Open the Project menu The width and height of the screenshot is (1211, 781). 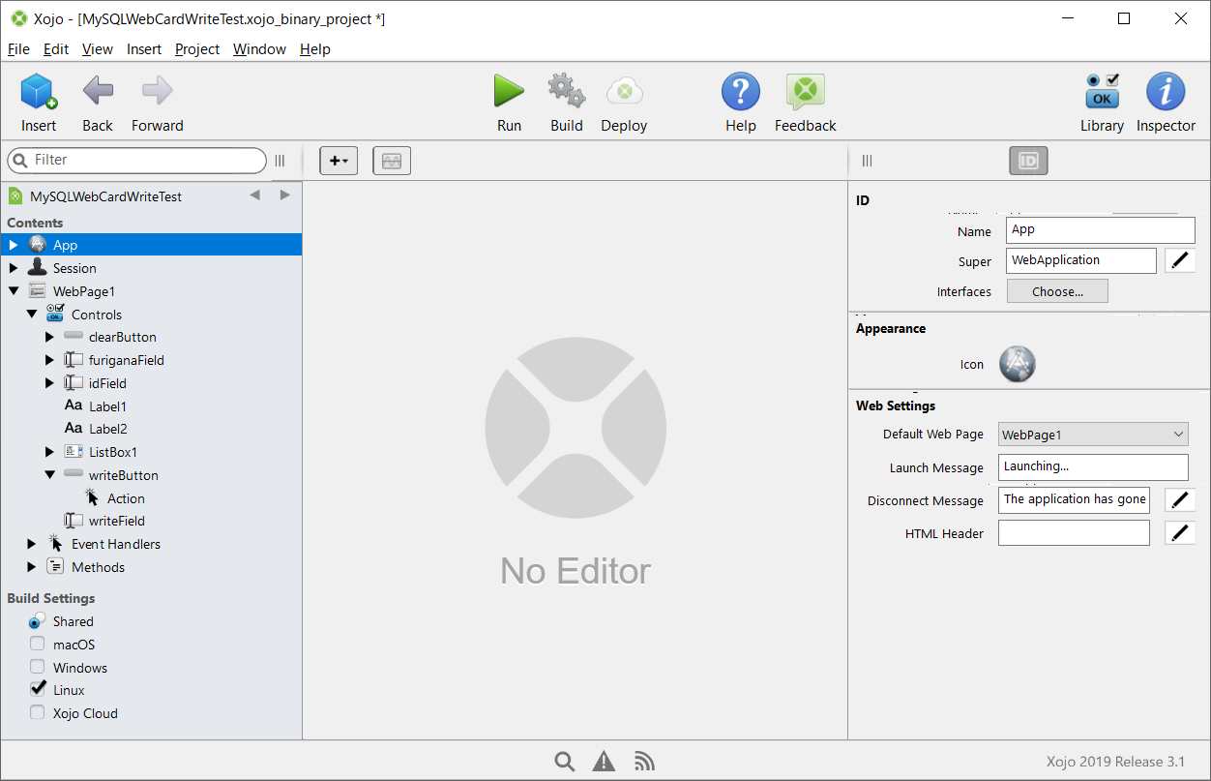click(197, 49)
